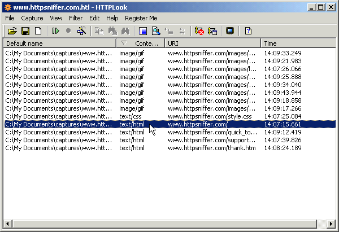Maximize the HTTPLook window
This screenshot has width=339, height=232.
(x=321, y=7)
